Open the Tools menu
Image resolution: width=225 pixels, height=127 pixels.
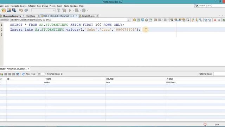[66, 6]
